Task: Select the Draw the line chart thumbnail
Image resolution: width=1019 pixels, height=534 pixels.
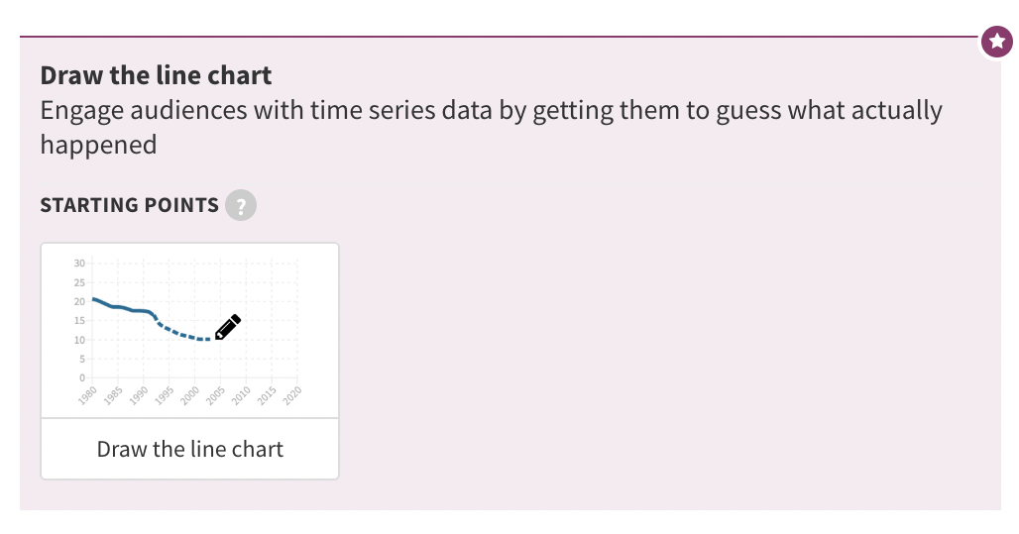Action: [189, 331]
